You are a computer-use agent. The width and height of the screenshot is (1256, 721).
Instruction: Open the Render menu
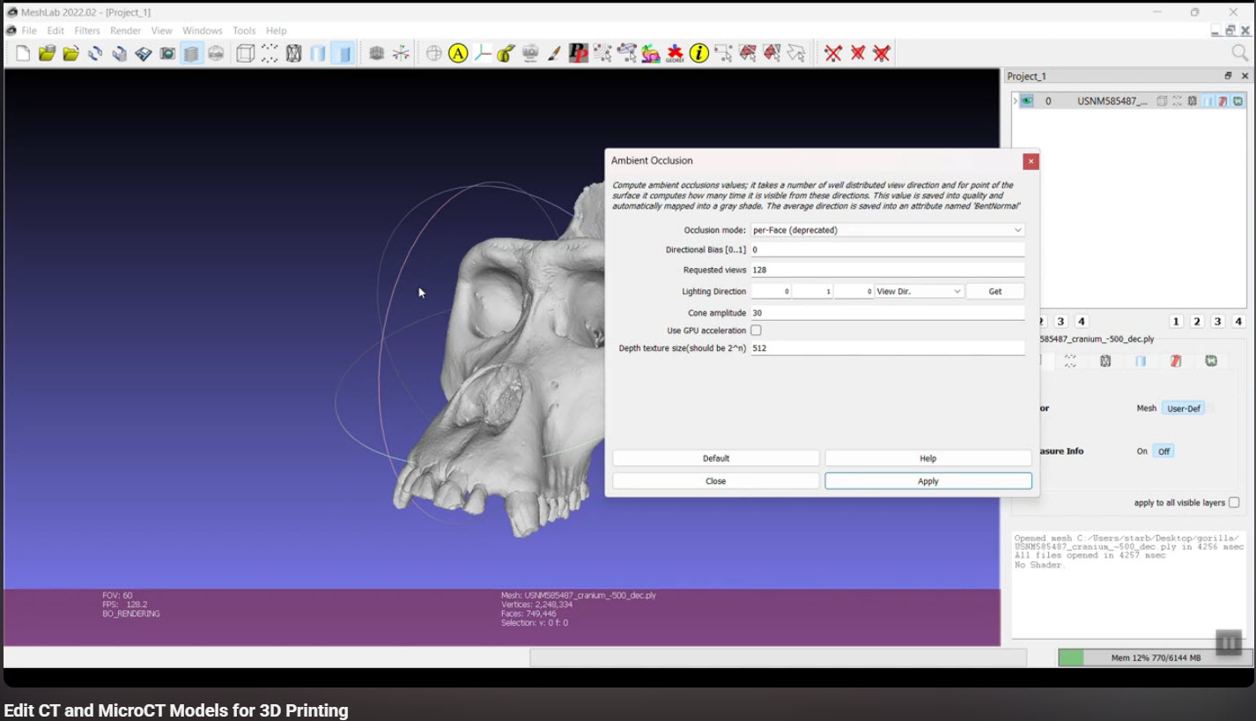pos(126,31)
